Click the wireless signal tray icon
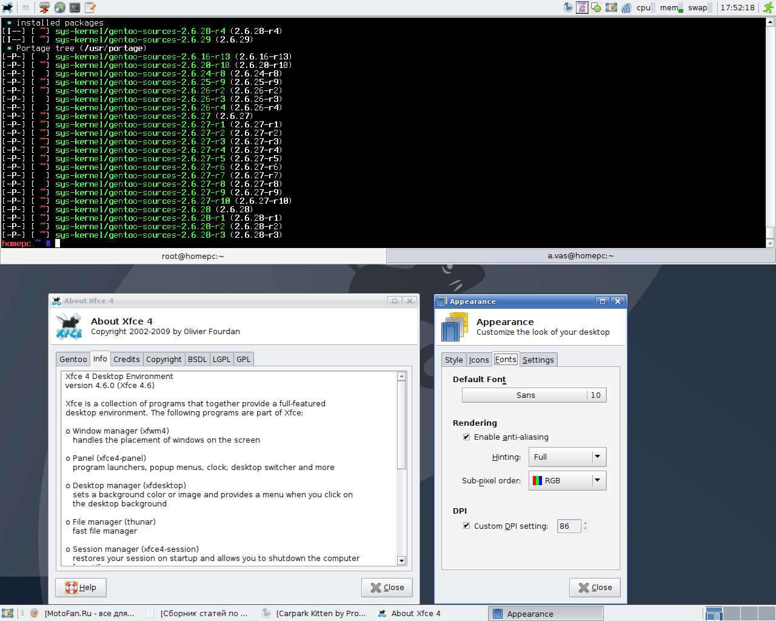Screen dimensions: 776x621 pyautogui.click(x=626, y=7)
